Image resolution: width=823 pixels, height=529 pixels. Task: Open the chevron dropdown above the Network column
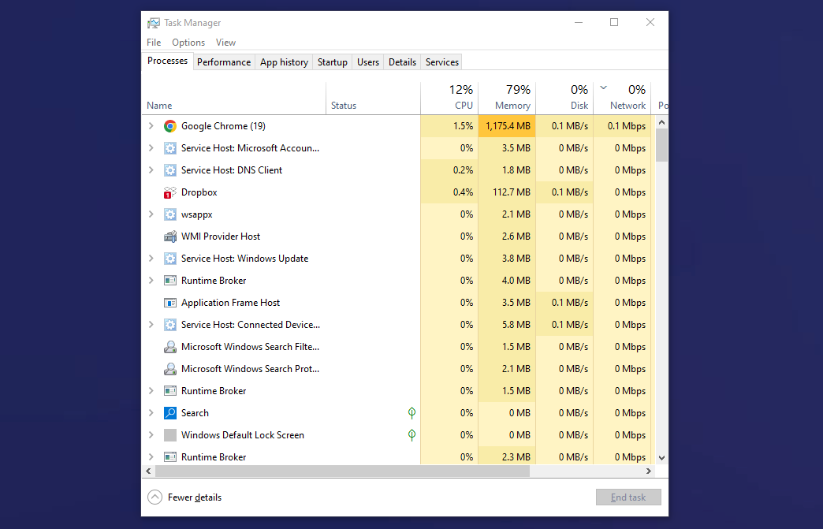click(x=604, y=89)
